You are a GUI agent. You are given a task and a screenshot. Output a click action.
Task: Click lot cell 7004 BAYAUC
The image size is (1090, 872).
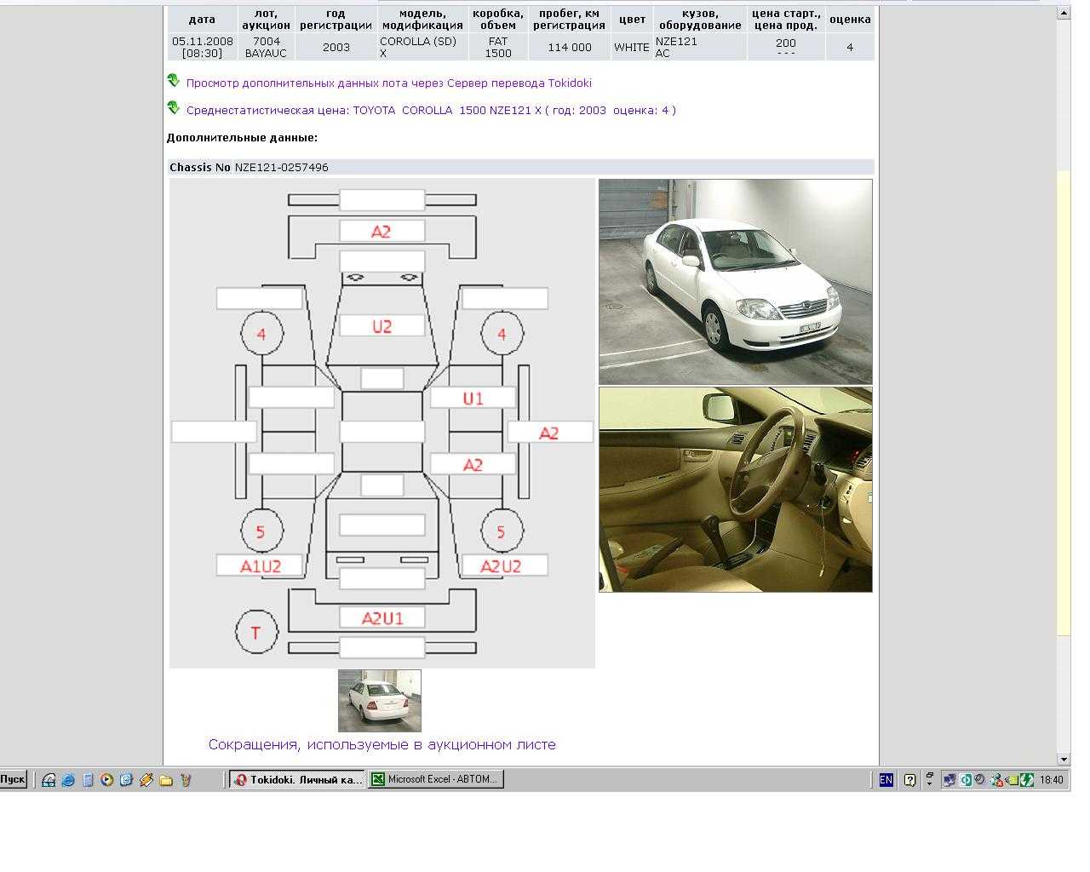pos(267,47)
